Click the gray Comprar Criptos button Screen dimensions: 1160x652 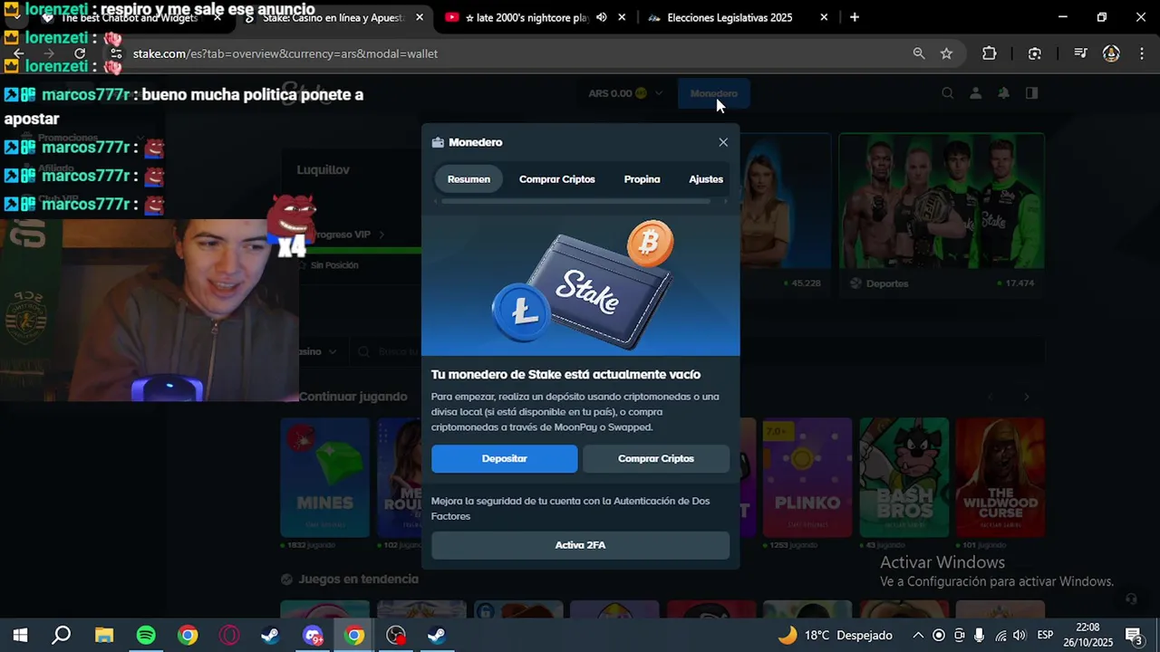click(656, 458)
